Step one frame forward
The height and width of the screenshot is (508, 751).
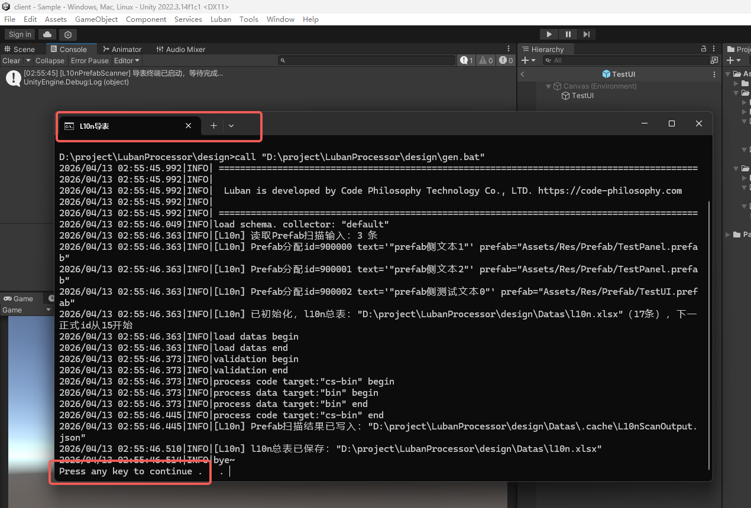(586, 35)
